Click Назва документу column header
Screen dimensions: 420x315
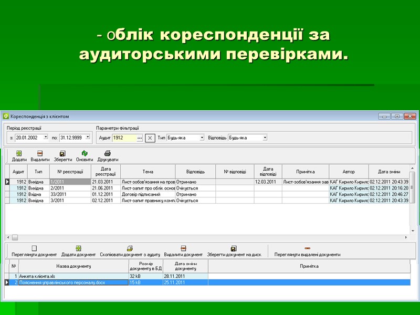tap(73, 266)
